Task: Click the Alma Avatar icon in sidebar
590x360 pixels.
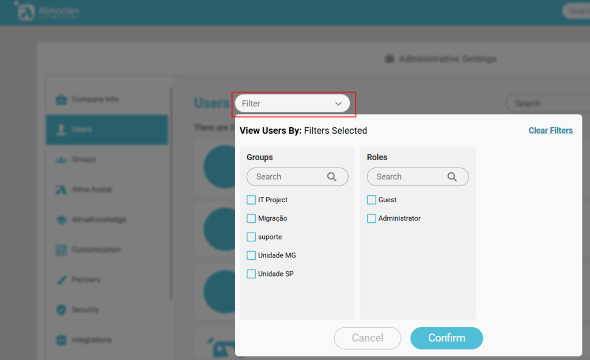Action: pos(61,190)
